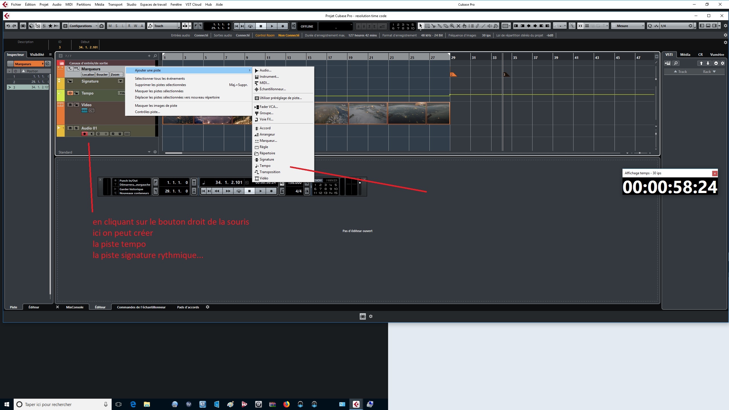729x410 pixels.
Task: Click the add marker icon on Marqueurs
Action: coord(70,69)
